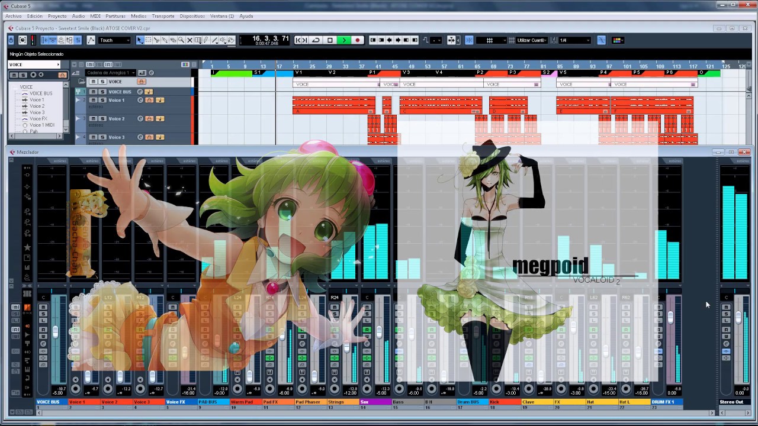Select the Draw pencil tool
Image resolution: width=758 pixels, height=426 pixels.
206,40
